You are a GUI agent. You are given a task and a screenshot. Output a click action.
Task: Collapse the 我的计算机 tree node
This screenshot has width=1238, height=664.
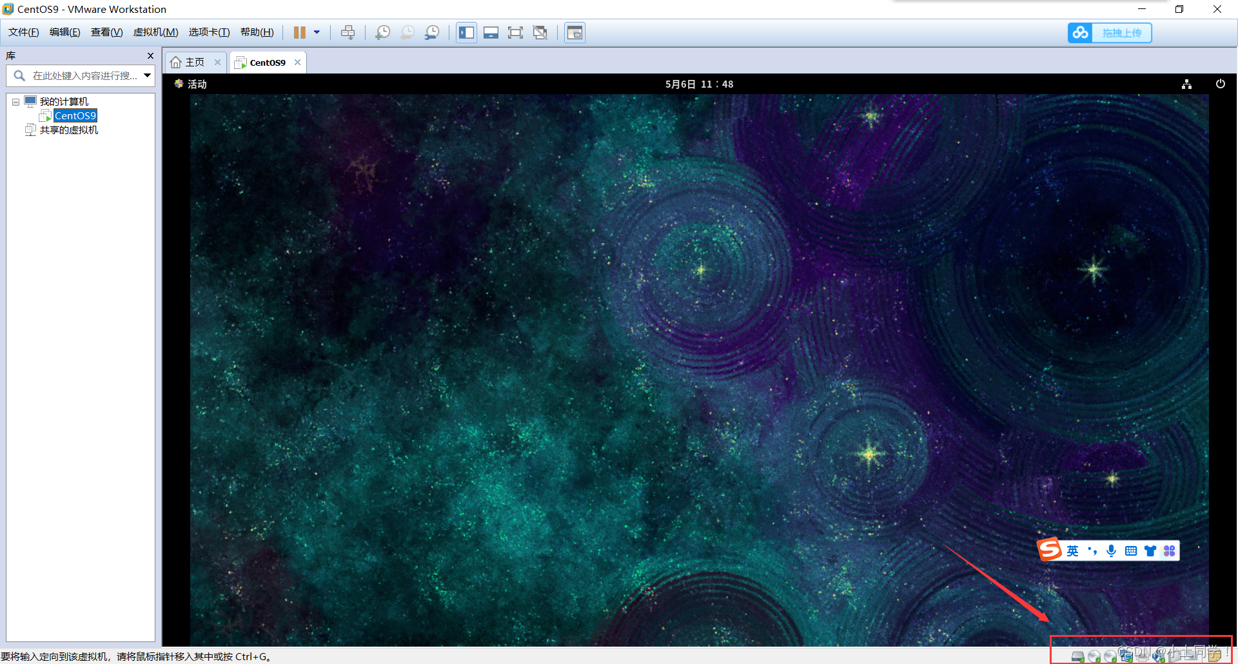click(15, 102)
